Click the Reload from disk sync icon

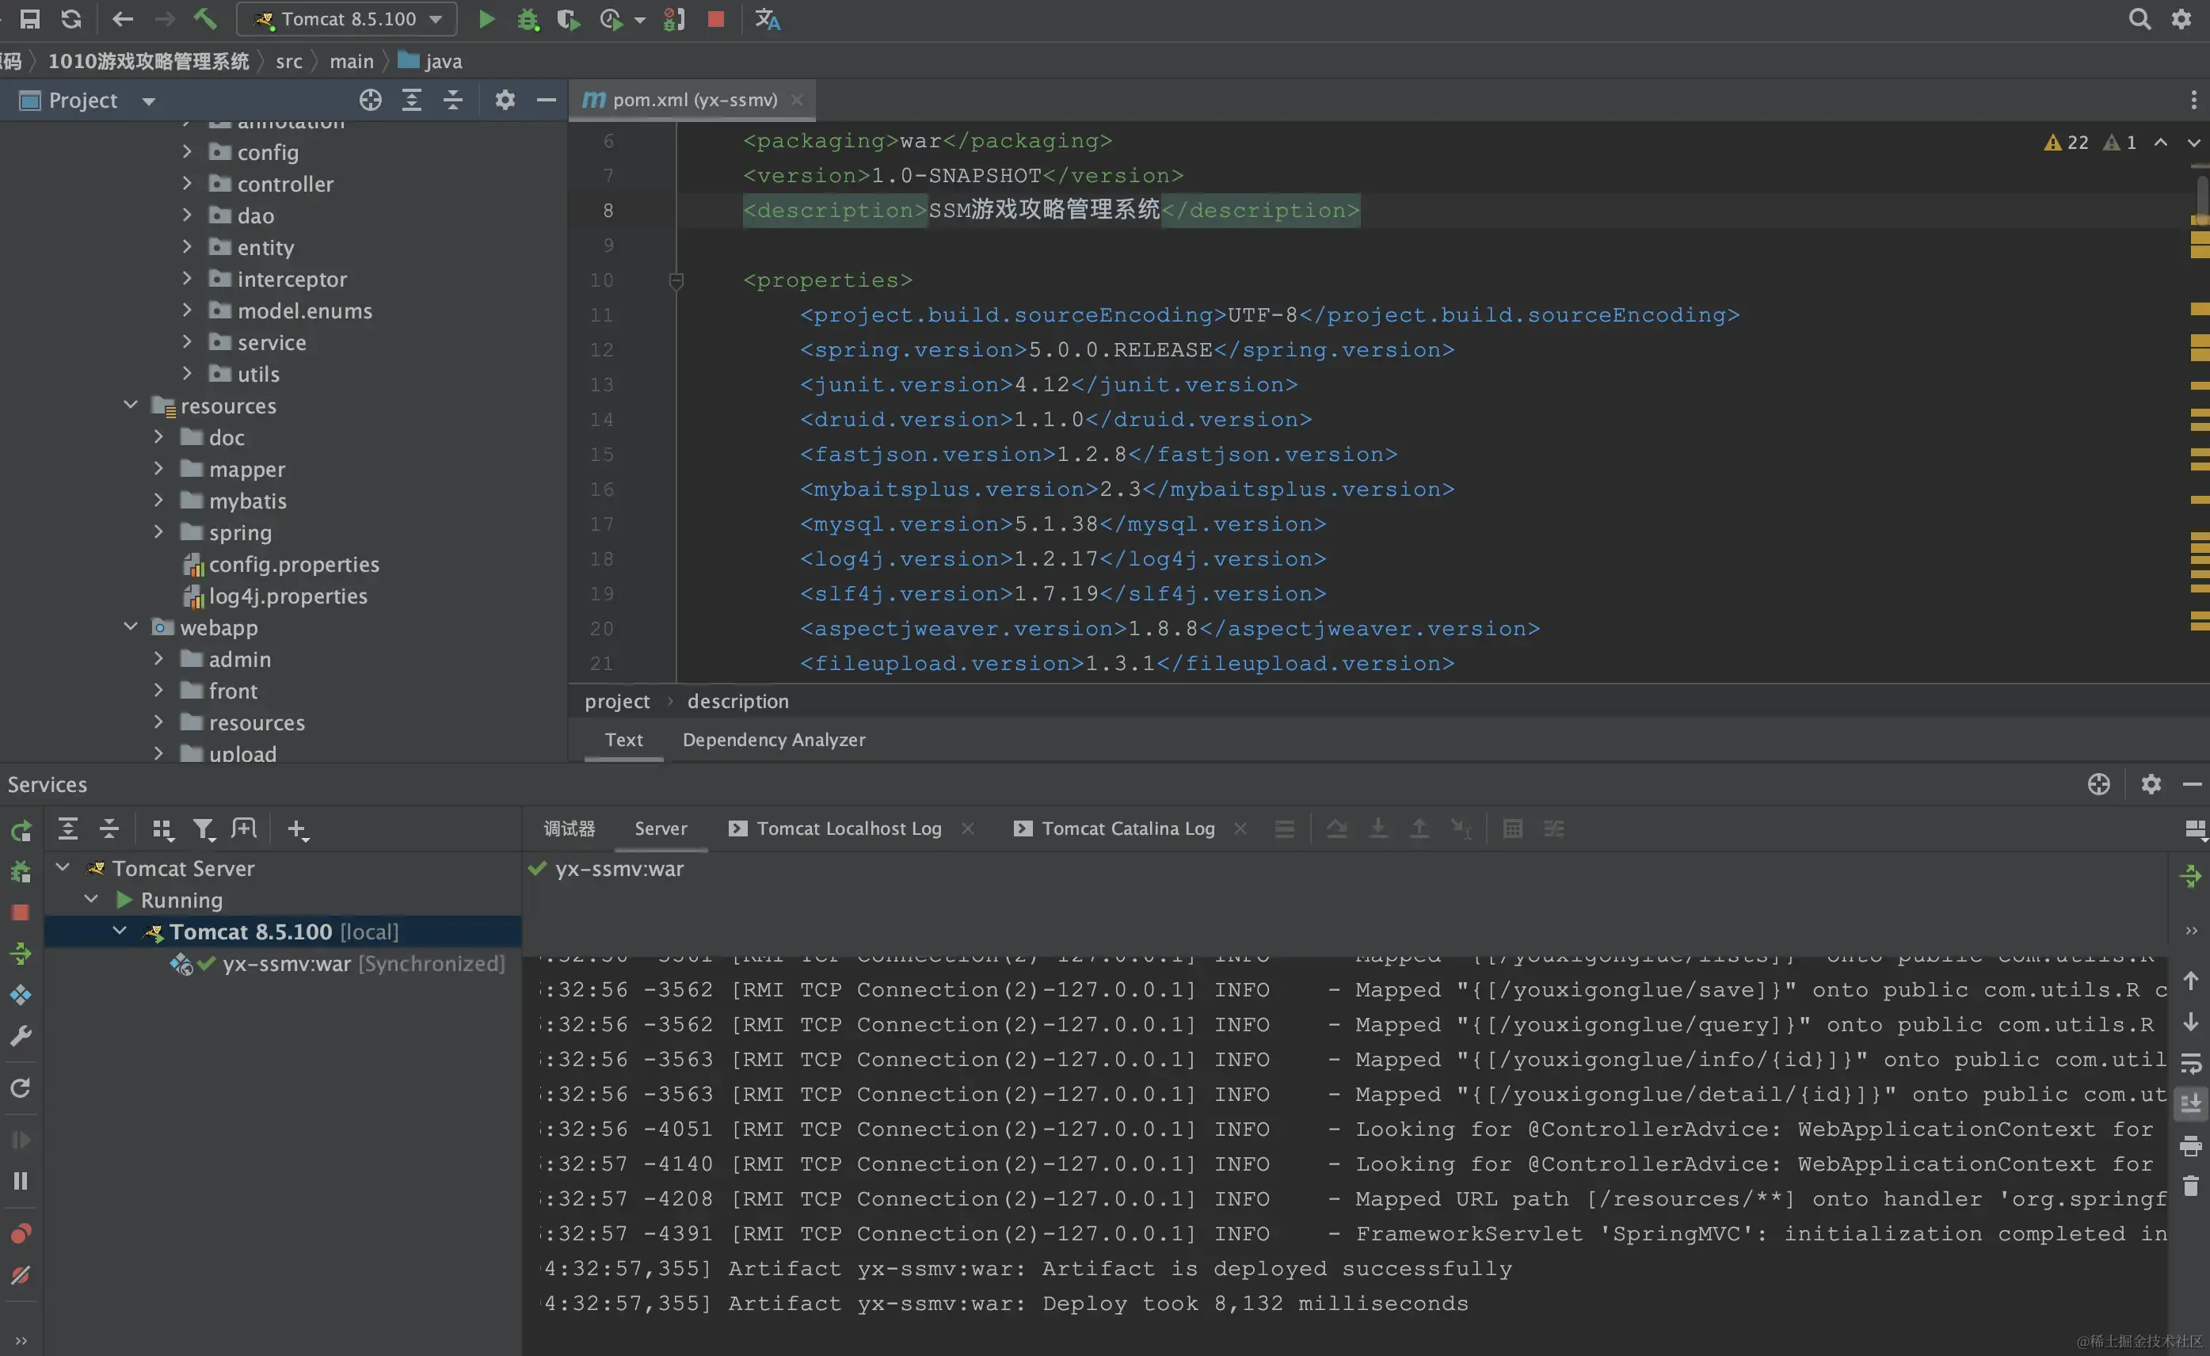click(x=72, y=19)
